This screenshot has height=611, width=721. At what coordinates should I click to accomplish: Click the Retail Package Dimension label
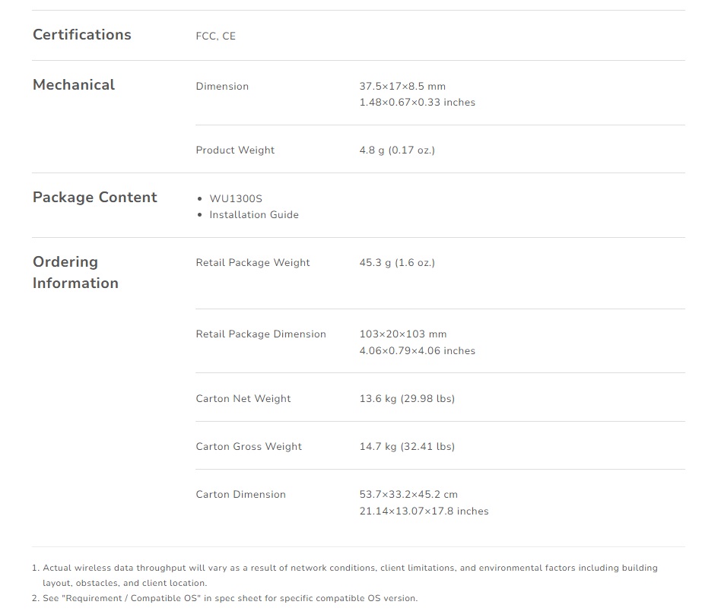(x=261, y=334)
